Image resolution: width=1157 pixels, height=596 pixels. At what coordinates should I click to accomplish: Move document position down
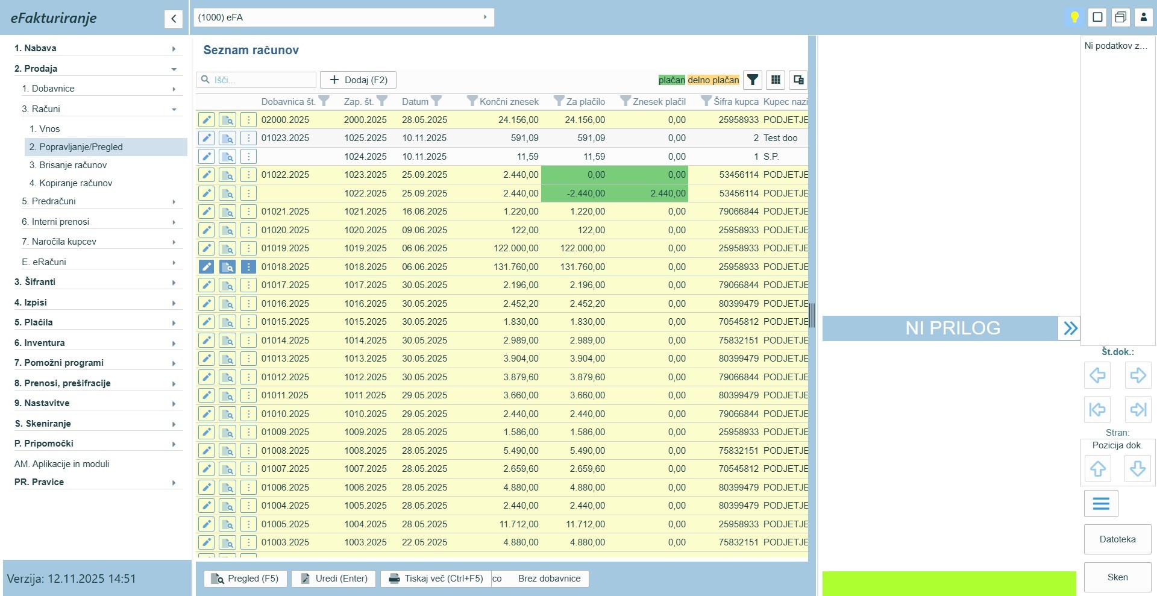click(1138, 468)
